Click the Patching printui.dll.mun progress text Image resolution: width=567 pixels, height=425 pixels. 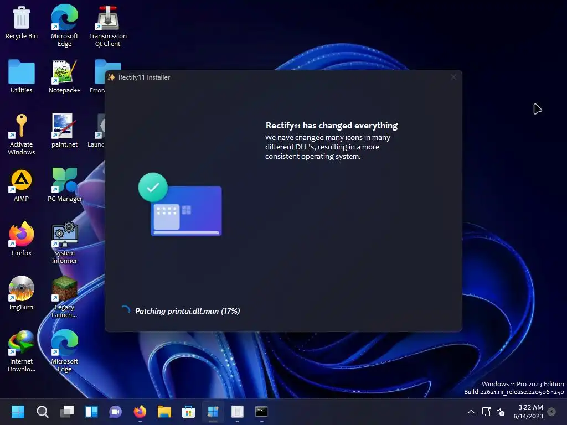[187, 311]
